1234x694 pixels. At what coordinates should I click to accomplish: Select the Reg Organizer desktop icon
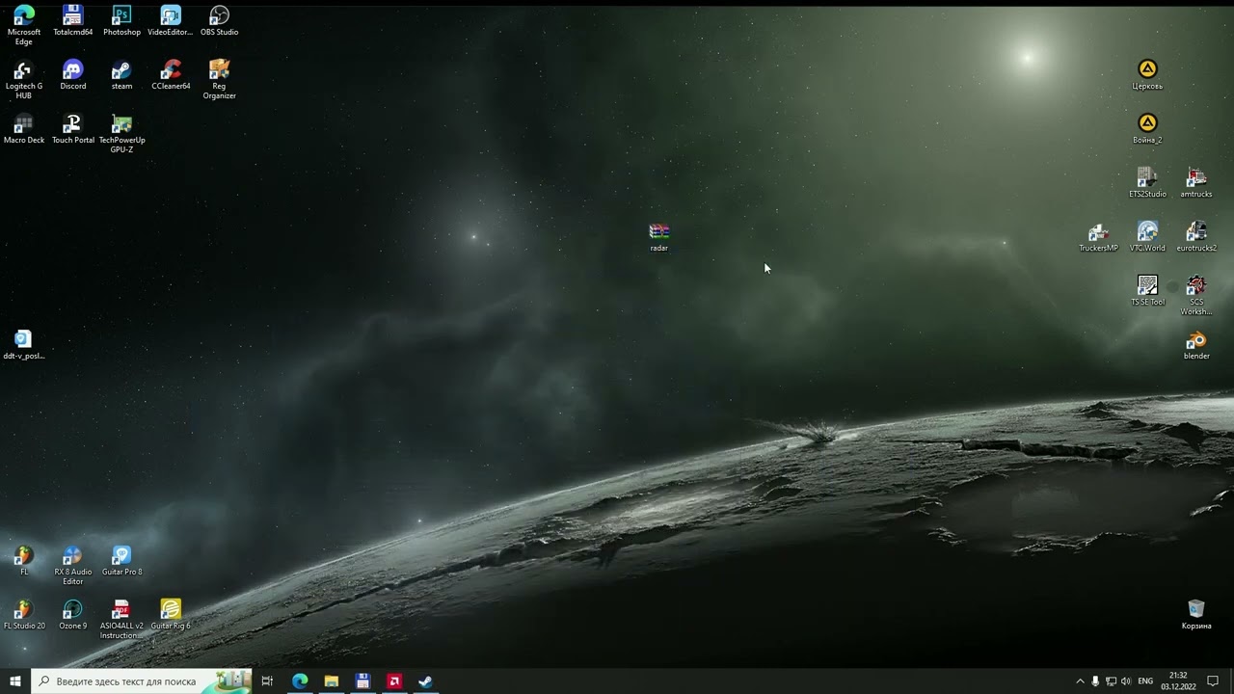point(220,80)
